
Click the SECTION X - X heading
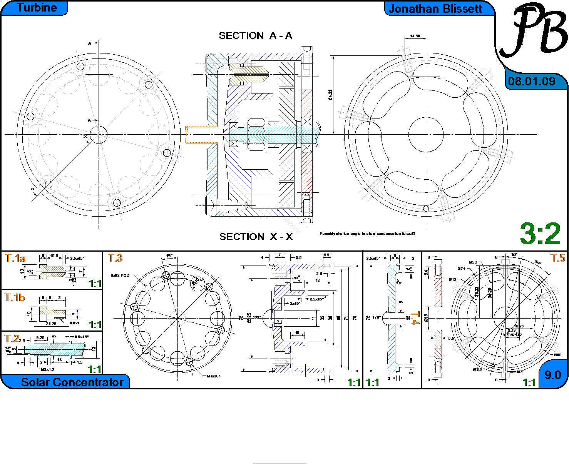point(256,237)
